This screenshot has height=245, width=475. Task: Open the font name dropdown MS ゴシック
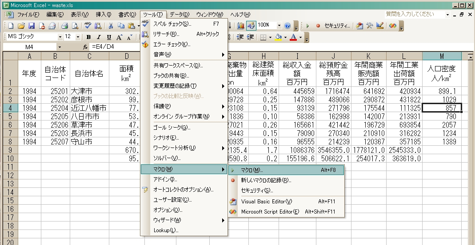click(x=60, y=37)
